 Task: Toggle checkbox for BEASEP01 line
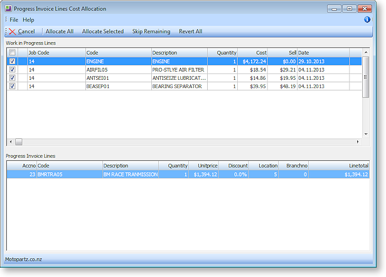[x=12, y=86]
